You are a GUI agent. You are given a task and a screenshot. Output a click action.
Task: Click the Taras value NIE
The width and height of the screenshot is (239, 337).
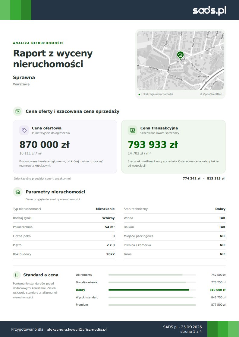[223, 254]
